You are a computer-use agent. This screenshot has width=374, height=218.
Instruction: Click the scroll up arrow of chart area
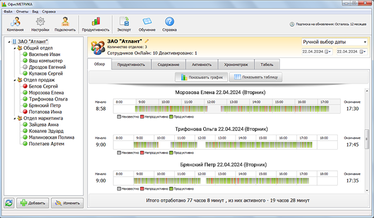[367, 91]
